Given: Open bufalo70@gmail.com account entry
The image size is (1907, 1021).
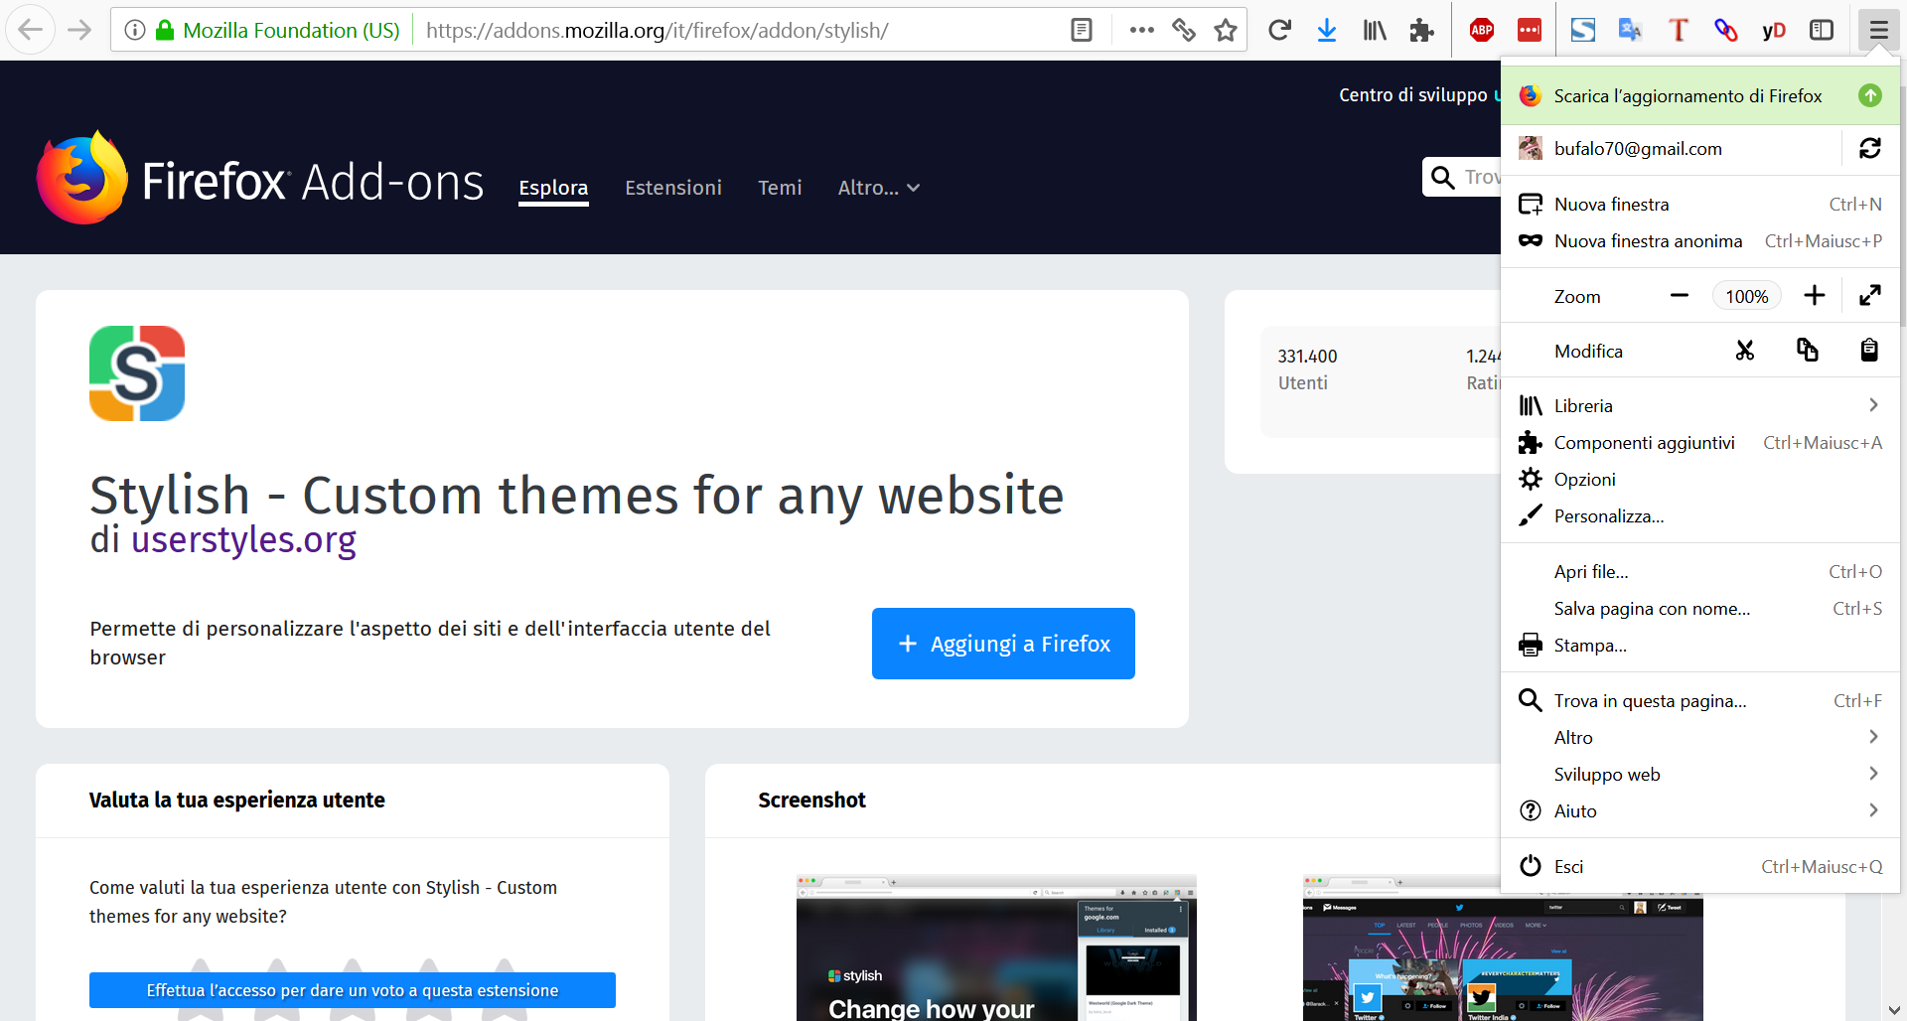Looking at the screenshot, I should (1672, 148).
